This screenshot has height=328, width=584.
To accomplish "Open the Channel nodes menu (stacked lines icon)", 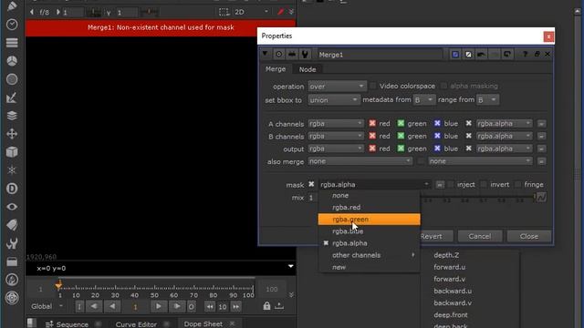I will [x=12, y=43].
